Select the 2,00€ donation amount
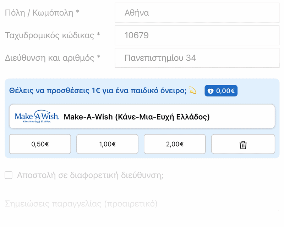The height and width of the screenshot is (227, 284). point(174,144)
